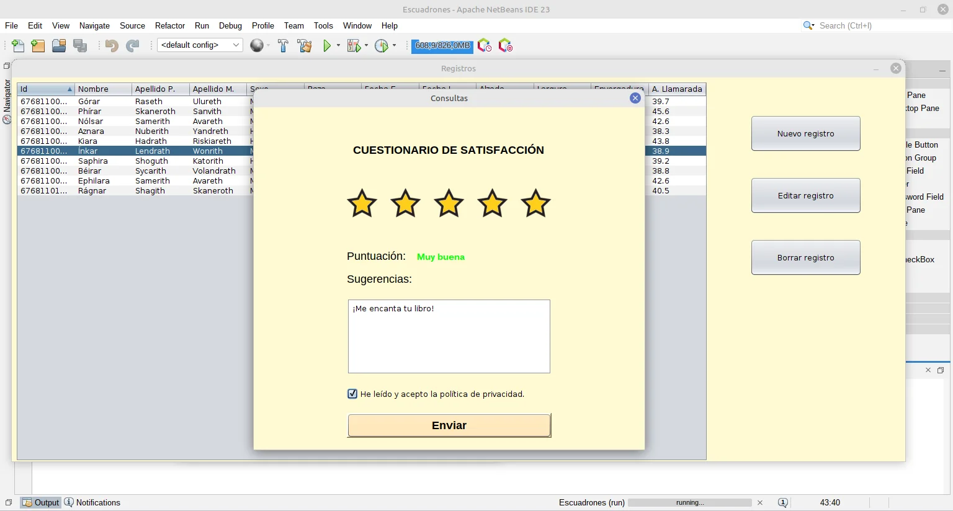Screen dimensions: 953x511
Task: Select the fifth rating star
Action: pos(535,203)
